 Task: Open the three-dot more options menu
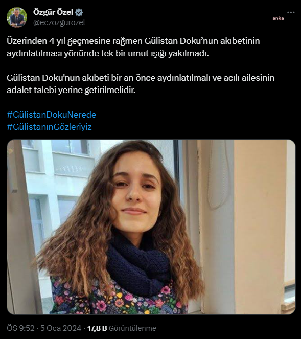tap(291, 13)
